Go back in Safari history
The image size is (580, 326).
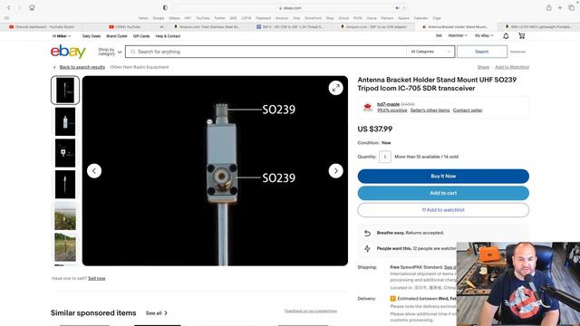[9, 8]
